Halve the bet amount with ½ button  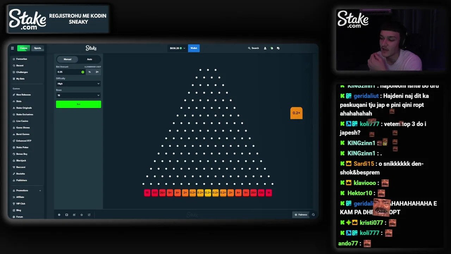click(x=89, y=72)
